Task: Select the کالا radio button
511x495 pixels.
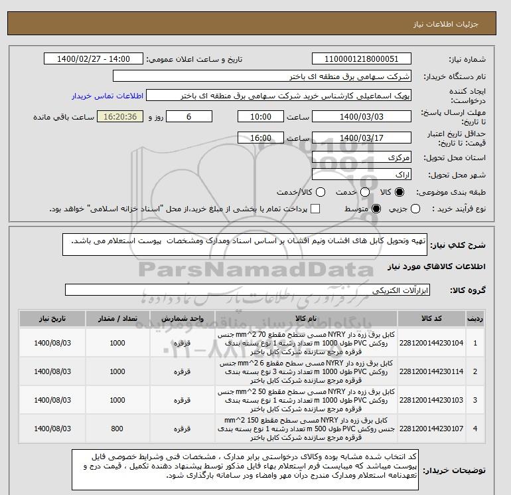Action: (x=400, y=192)
